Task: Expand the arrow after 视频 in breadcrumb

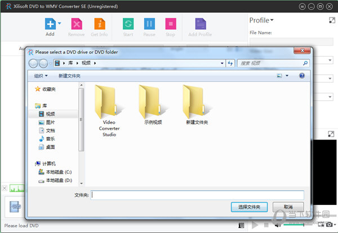Action: pyautogui.click(x=95, y=63)
